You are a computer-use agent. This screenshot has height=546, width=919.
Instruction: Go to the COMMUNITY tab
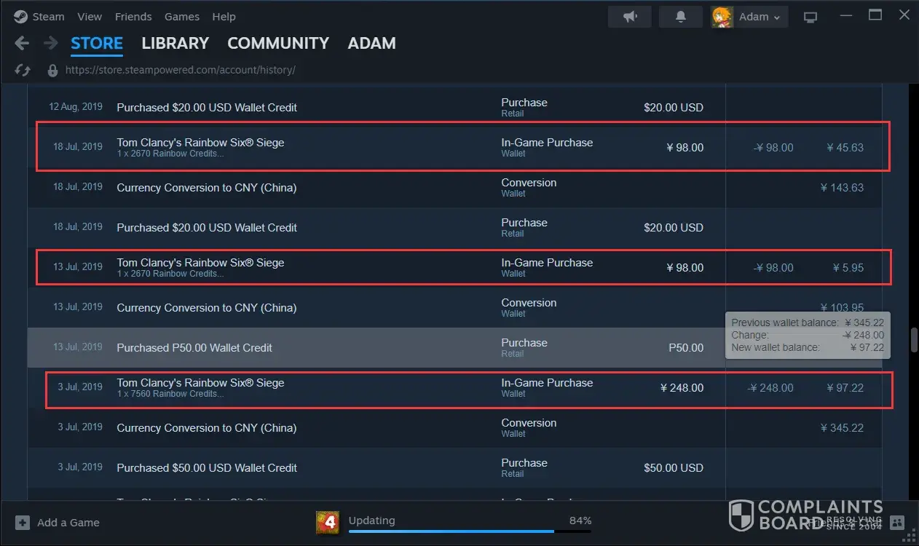[x=277, y=44]
